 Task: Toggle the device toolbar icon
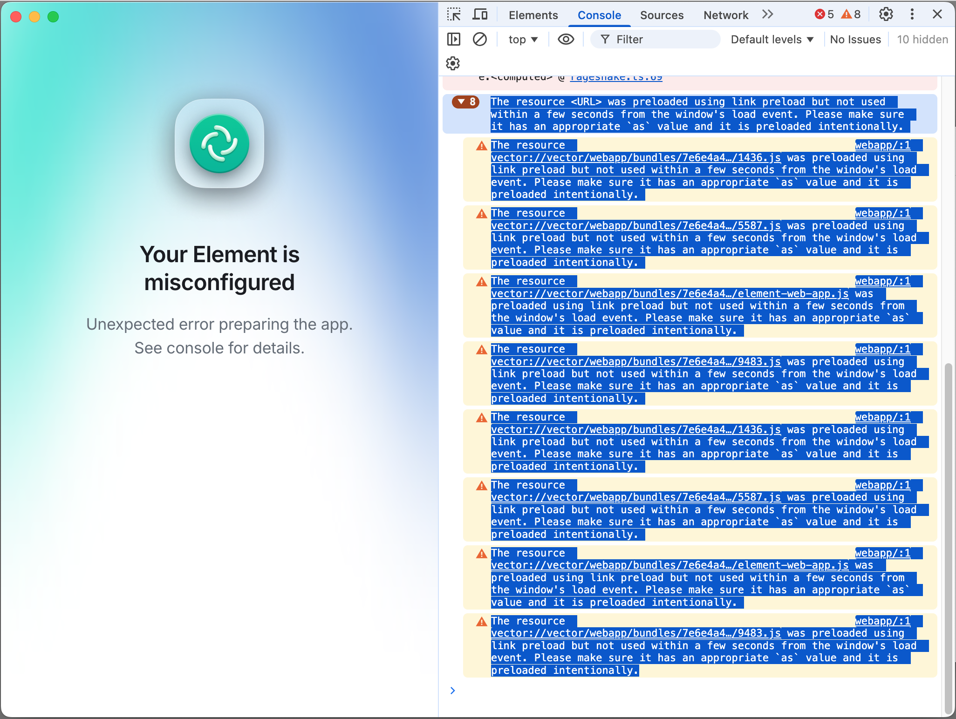point(480,15)
